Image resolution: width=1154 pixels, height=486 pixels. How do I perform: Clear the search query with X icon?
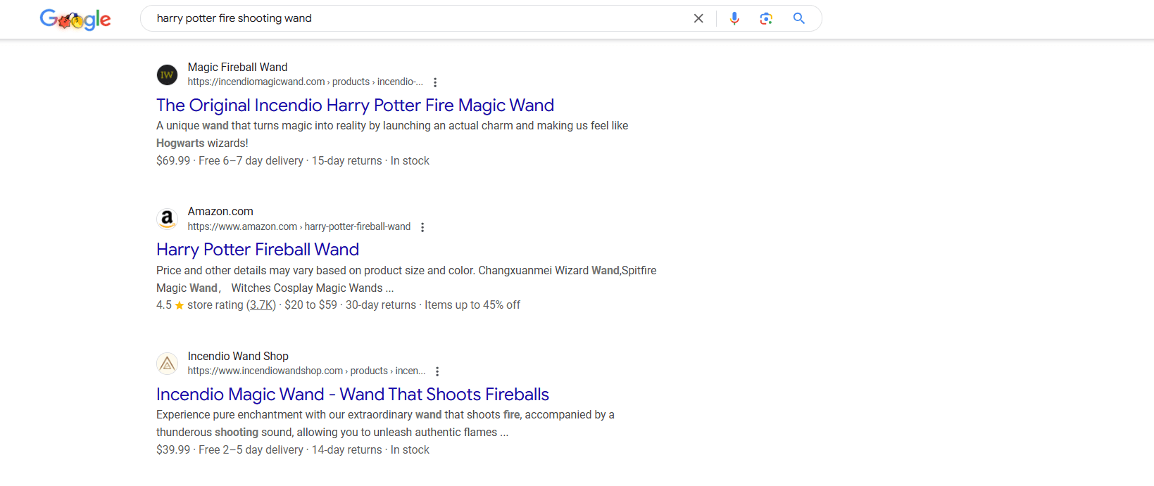698,18
